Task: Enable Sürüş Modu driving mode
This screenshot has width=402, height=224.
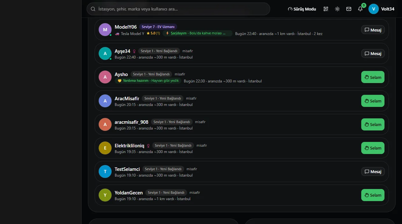Action: tap(302, 9)
